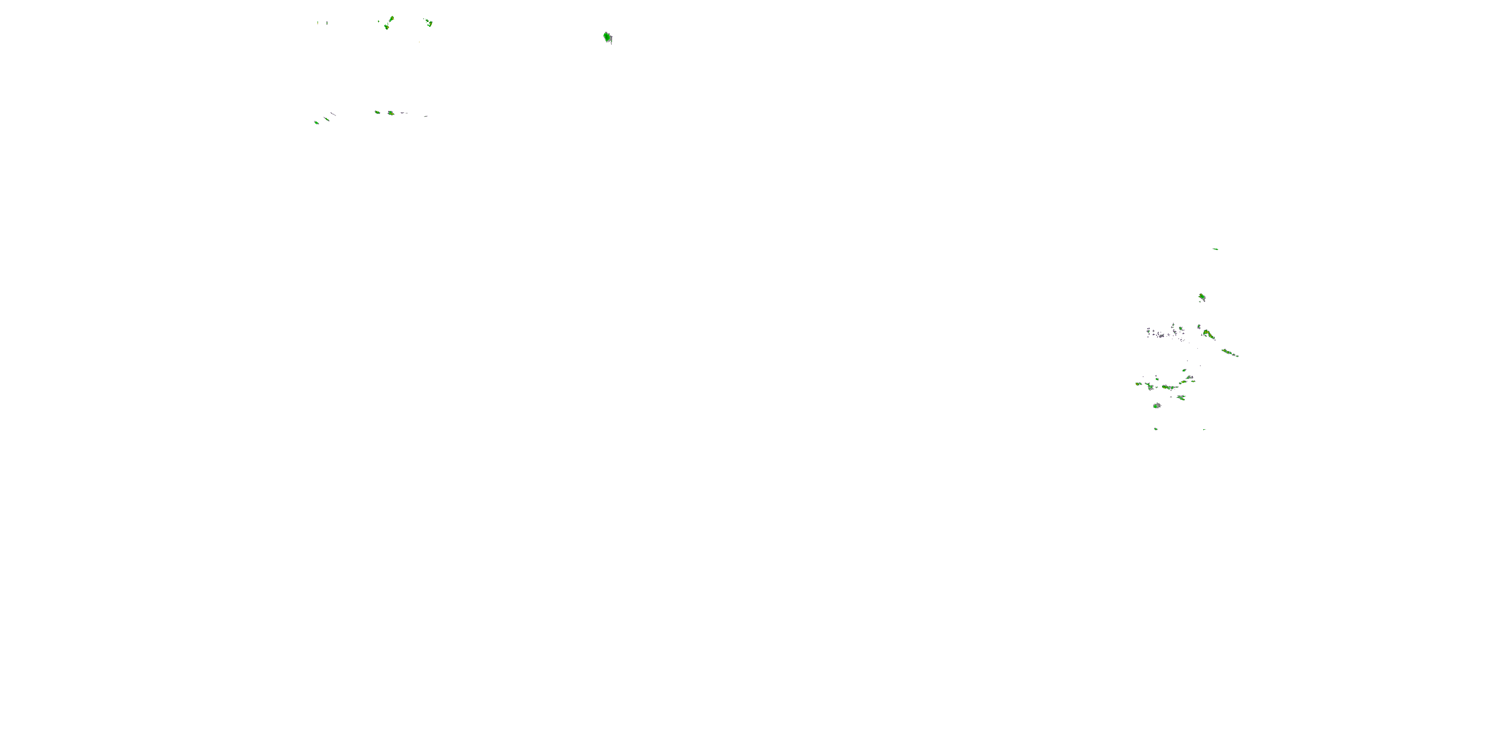
Task: Click the diagonal chain of cells trailing southeast
Action: point(1230,353)
